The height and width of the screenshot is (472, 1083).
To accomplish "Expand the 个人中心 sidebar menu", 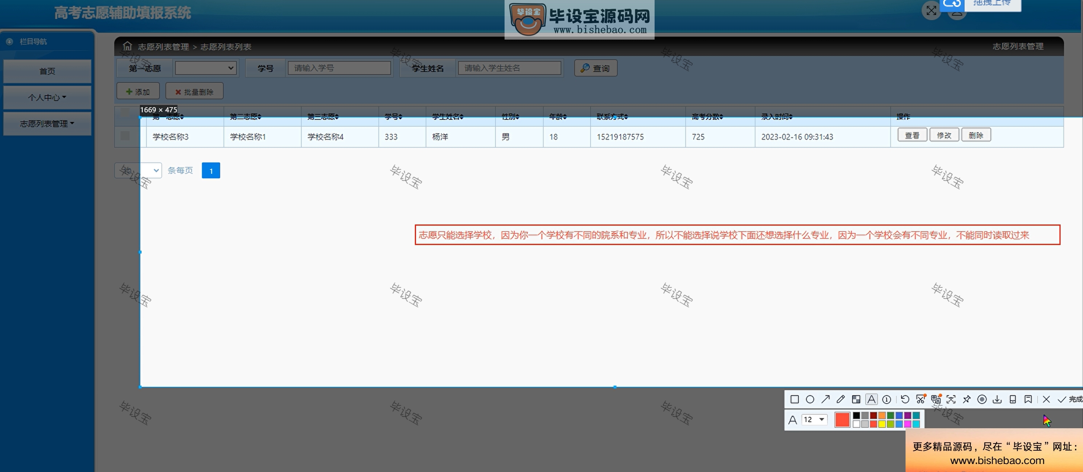I will tap(47, 97).
